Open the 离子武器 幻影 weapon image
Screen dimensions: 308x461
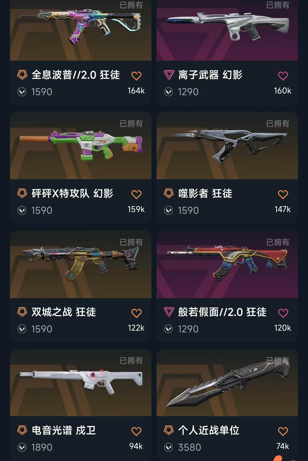[227, 30]
